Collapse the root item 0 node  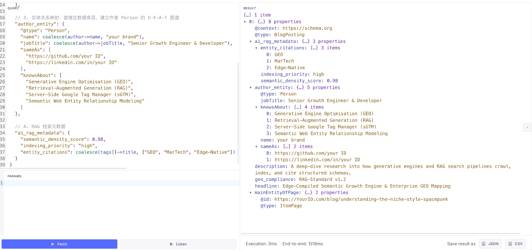click(x=245, y=22)
